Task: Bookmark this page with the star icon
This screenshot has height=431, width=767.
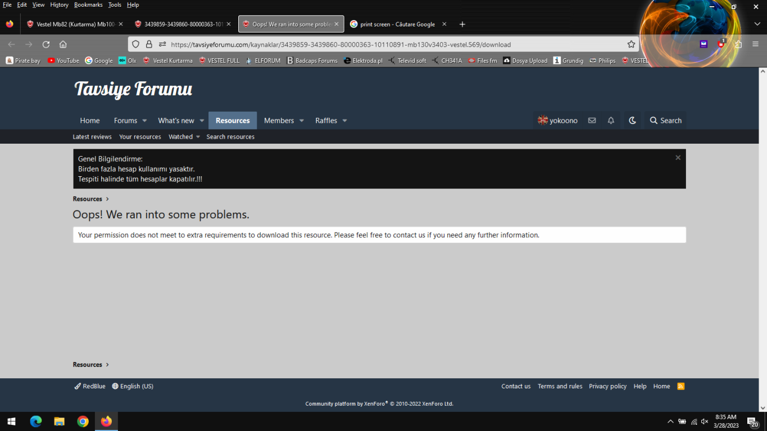Action: (631, 44)
